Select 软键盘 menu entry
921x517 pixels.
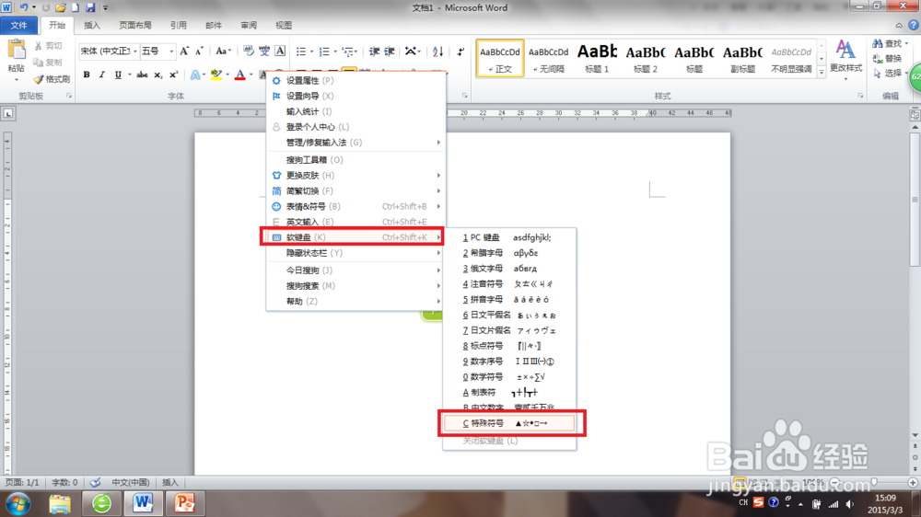tap(356, 237)
